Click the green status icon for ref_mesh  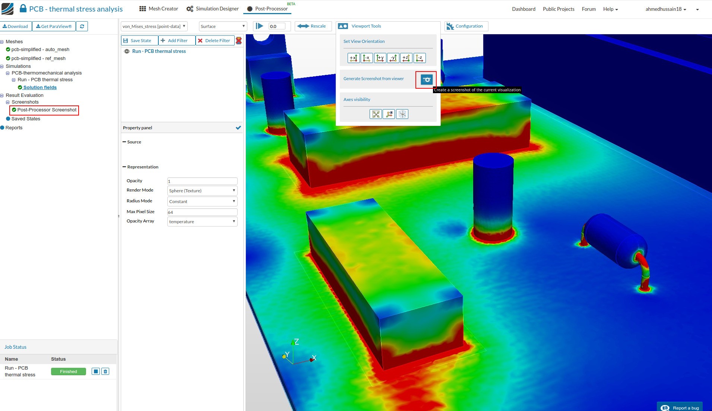click(x=8, y=59)
